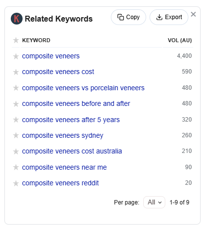
Task: Close the Related Keywords panel
Action: click(x=193, y=14)
